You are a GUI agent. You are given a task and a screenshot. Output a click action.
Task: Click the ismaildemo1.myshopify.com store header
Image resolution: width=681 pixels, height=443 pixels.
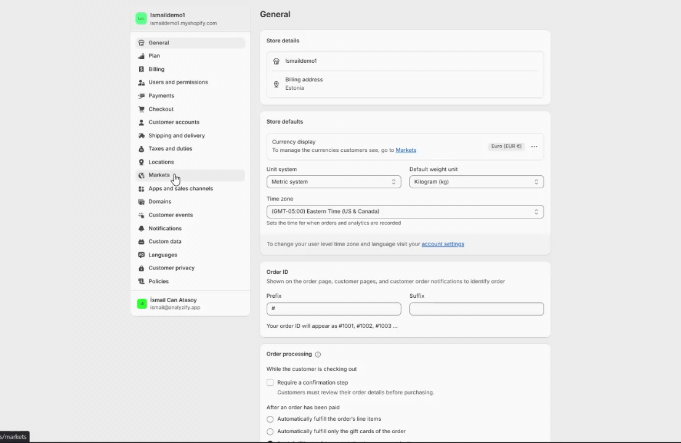coord(190,18)
